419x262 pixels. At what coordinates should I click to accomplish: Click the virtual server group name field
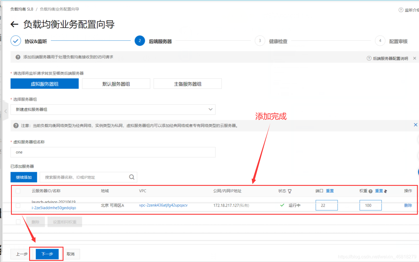pyautogui.click(x=113, y=152)
